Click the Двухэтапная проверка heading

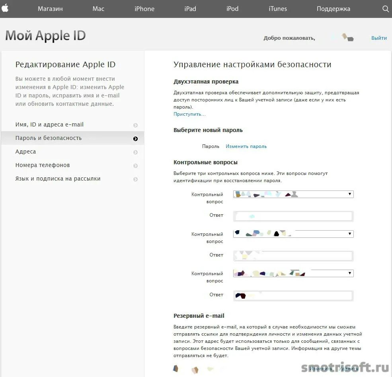[x=206, y=82]
